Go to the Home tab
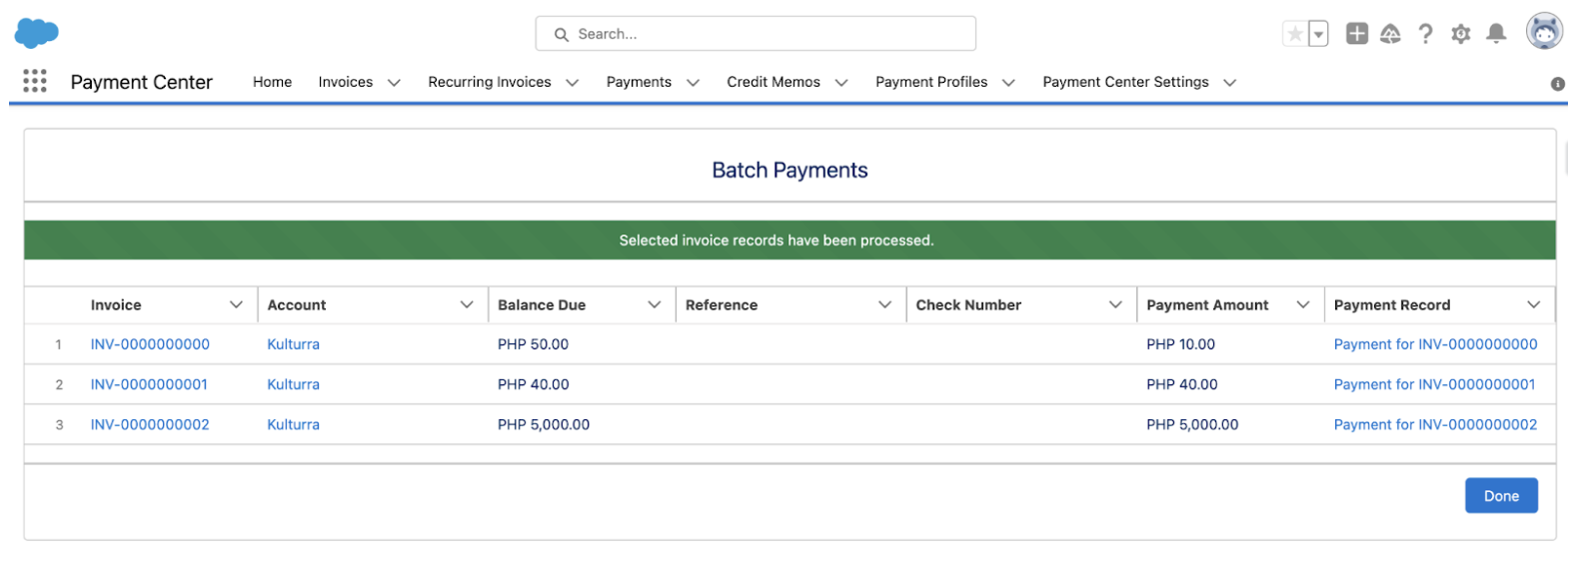Screen dimensions: 1574x562 click(x=272, y=82)
